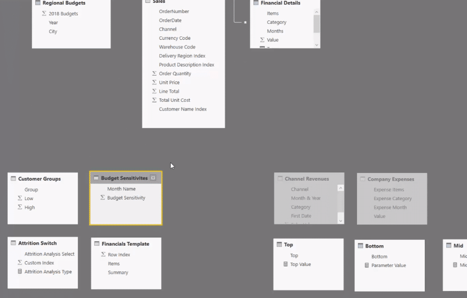Select the Expense Month field

(390, 207)
